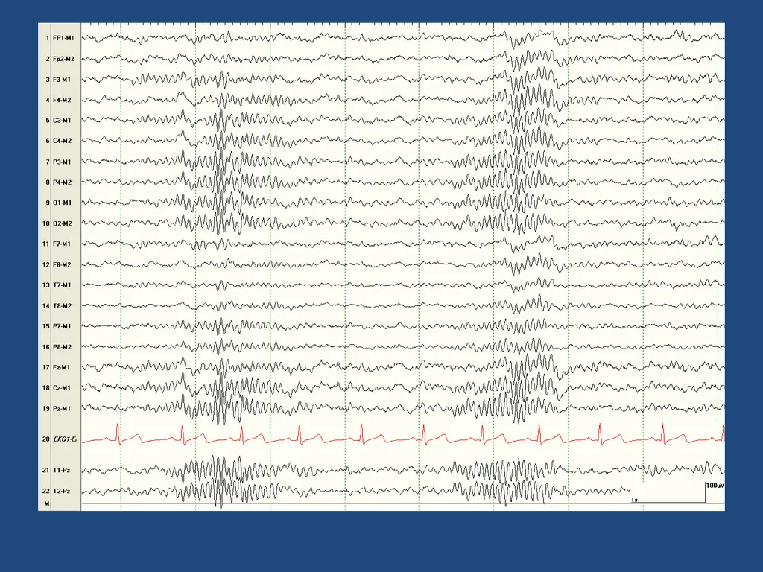
Task: Click the F4-M2 channel label
Action: [63, 100]
